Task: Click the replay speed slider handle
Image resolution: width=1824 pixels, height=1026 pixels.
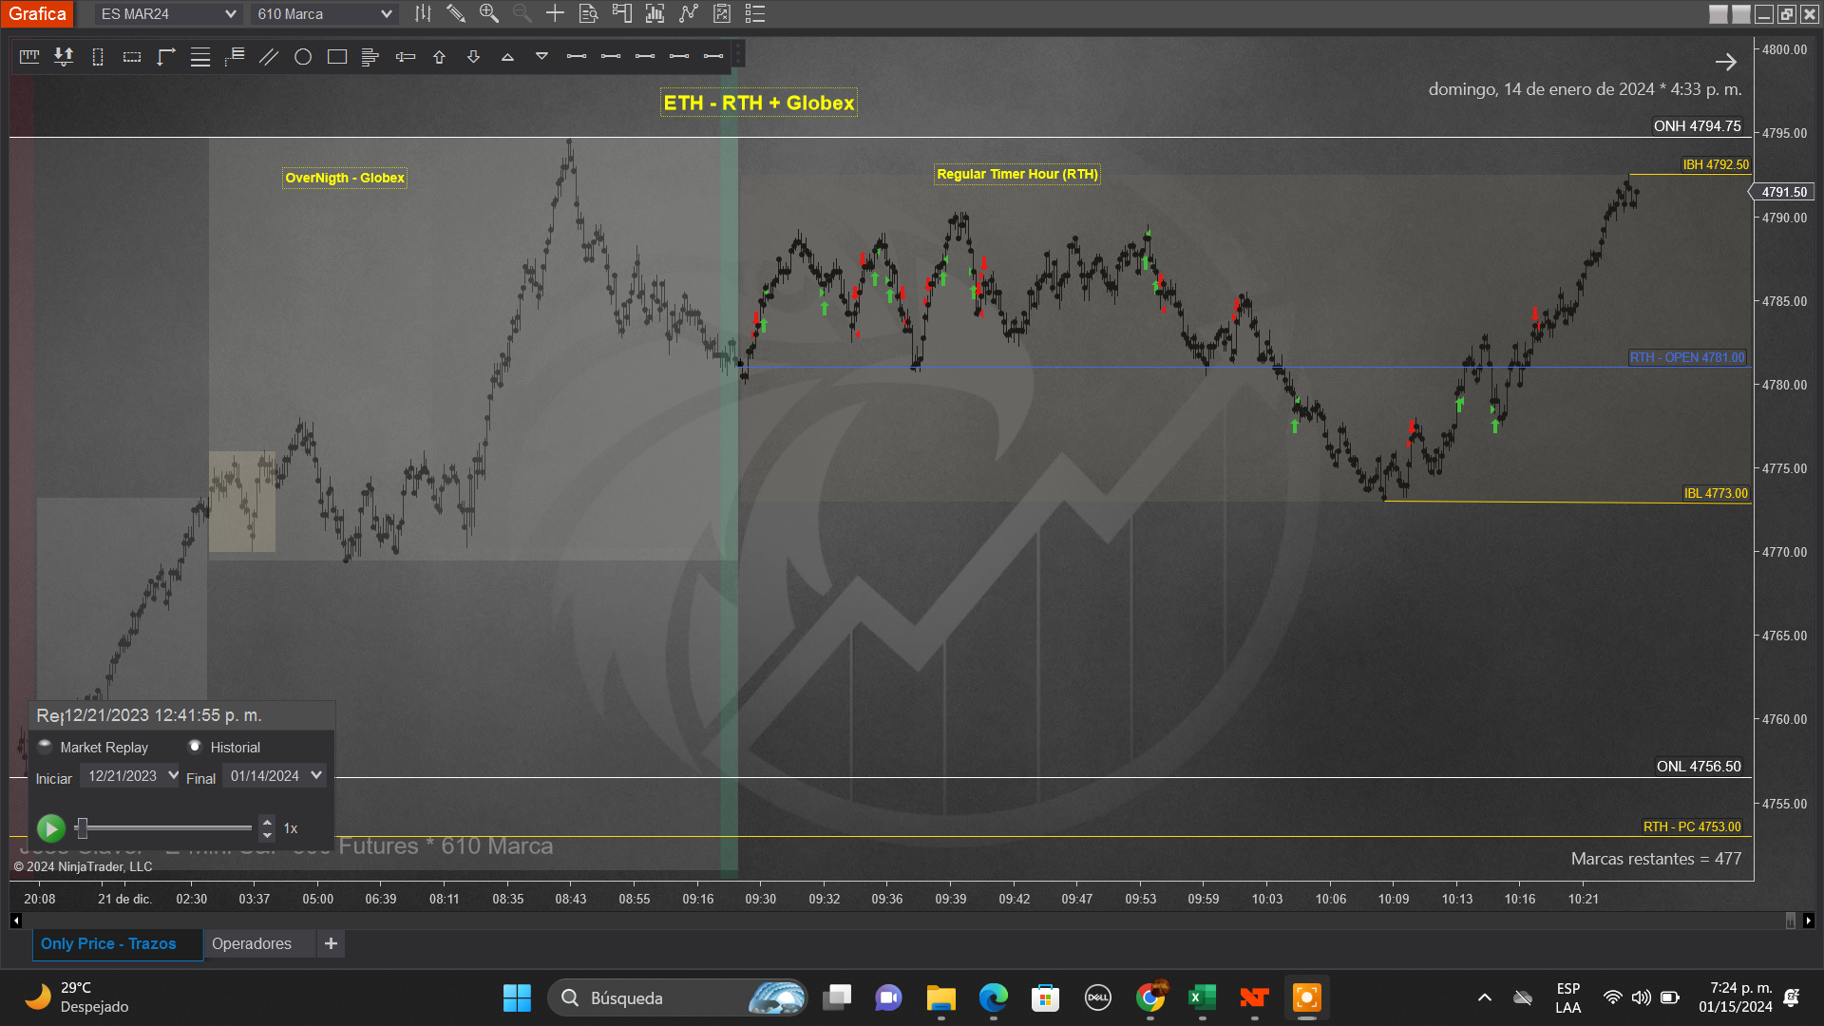Action: tap(83, 828)
